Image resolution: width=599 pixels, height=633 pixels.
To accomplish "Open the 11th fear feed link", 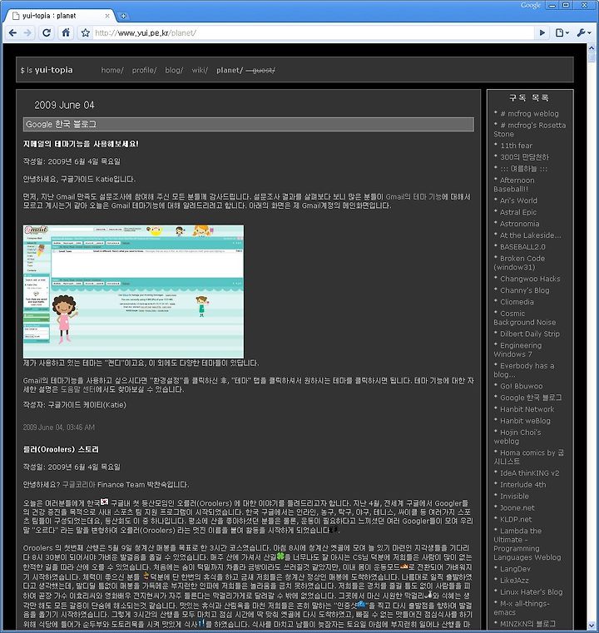I will coord(517,146).
